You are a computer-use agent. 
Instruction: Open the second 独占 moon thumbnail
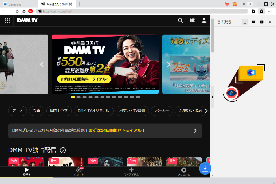point(65,162)
